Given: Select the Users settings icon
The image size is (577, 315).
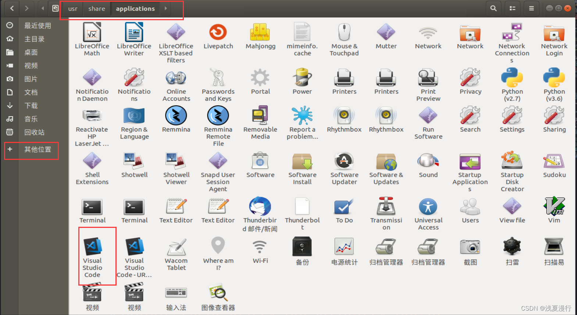Looking at the screenshot, I should 470,206.
